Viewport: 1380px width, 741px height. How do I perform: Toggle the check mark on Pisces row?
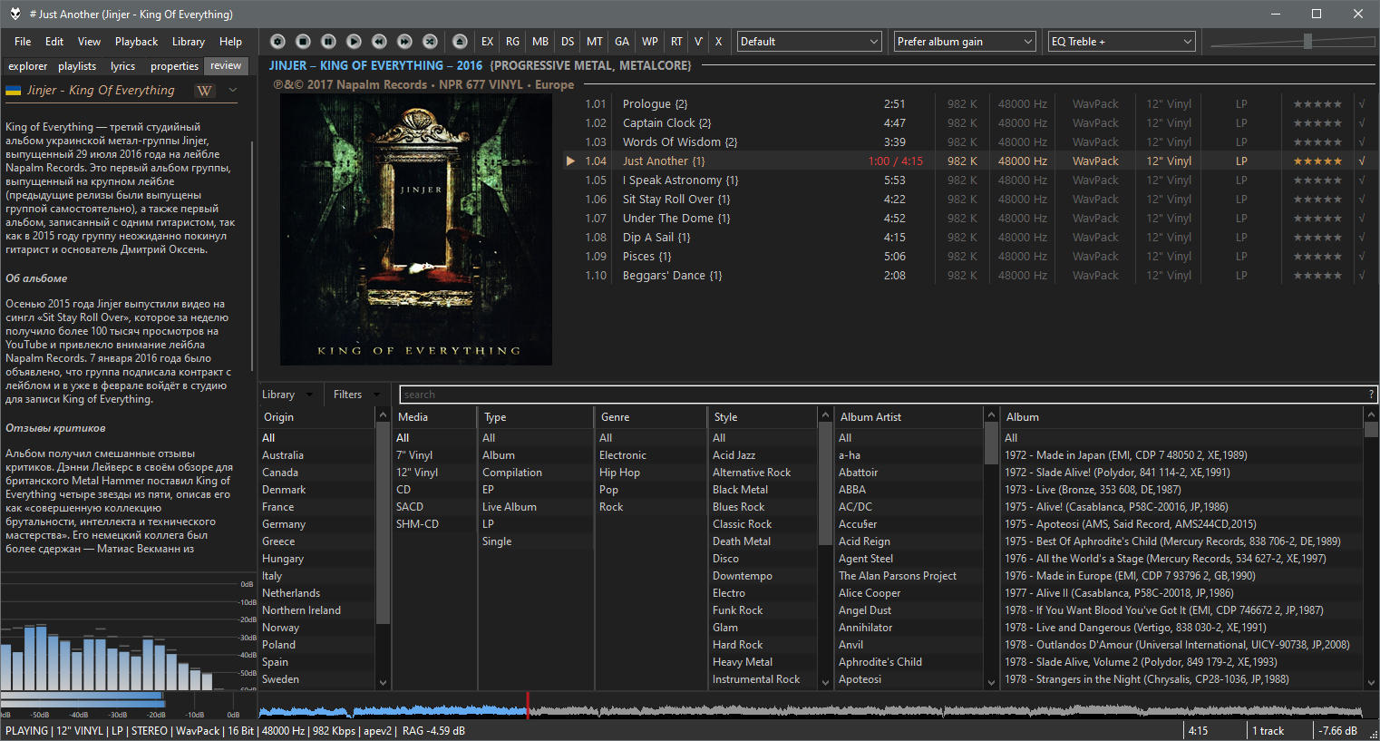click(1362, 257)
